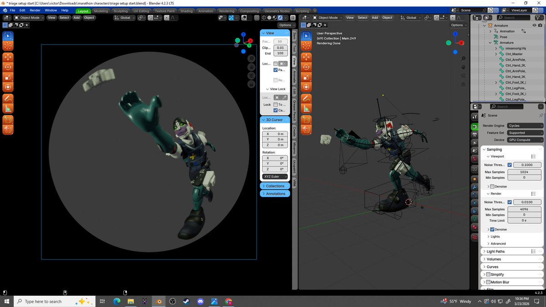
Task: Pick the Select Box tool in right viewport
Action: pos(306,35)
